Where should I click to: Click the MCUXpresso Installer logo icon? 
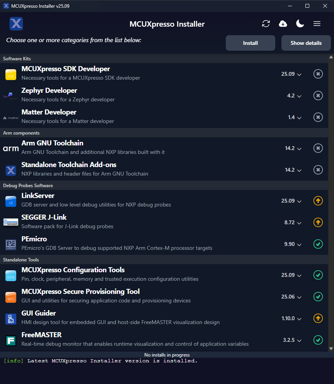coord(16,24)
